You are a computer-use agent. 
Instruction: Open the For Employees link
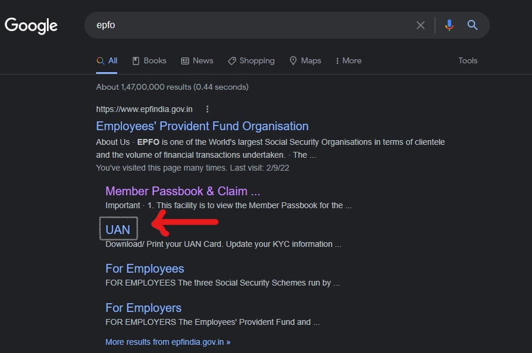(x=145, y=269)
